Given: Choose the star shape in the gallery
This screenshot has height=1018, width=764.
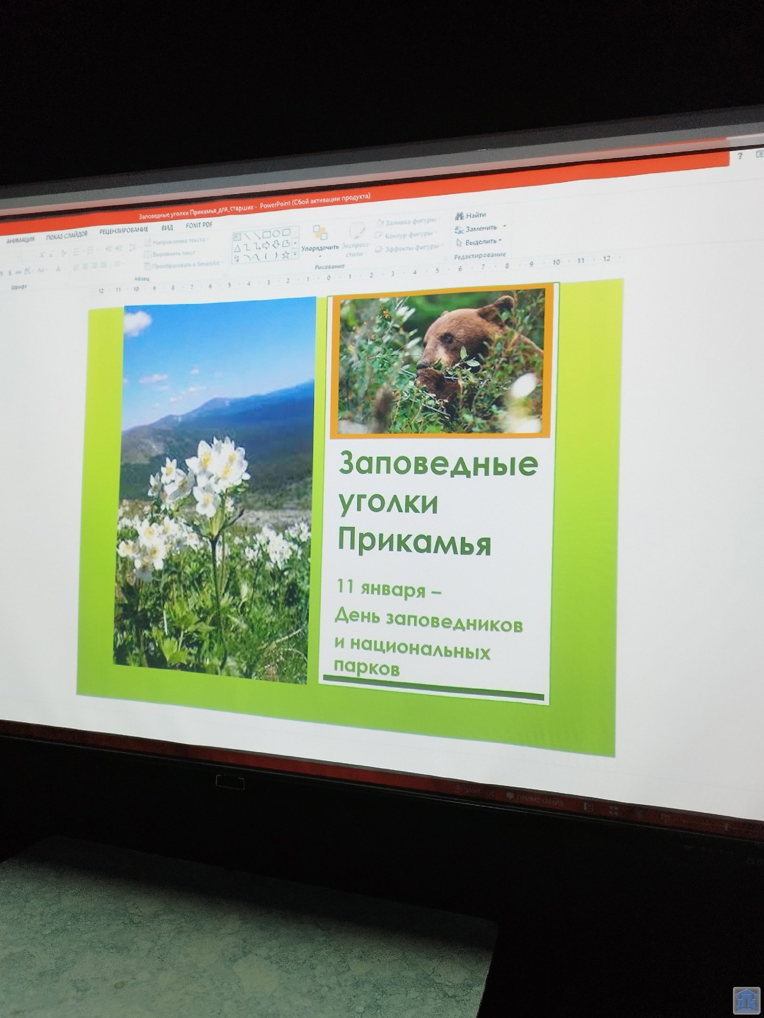Looking at the screenshot, I should pos(285,255).
